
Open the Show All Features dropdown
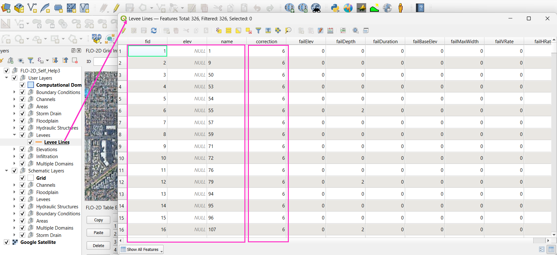coord(142,250)
